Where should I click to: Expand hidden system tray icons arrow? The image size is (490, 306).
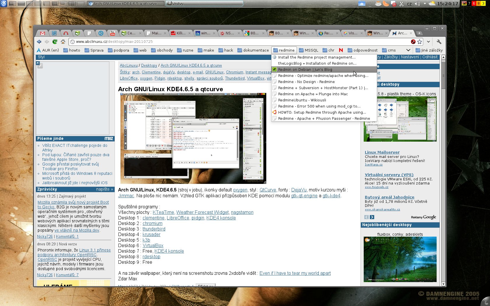point(425,3)
